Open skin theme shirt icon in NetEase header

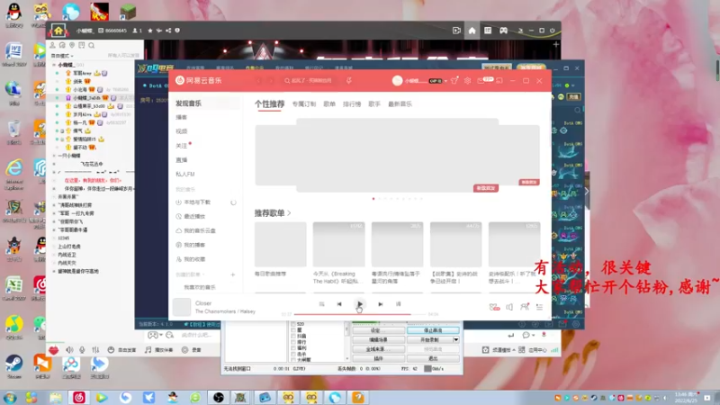454,80
